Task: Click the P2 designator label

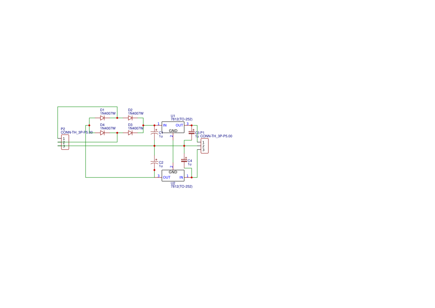Action: [x=63, y=129]
